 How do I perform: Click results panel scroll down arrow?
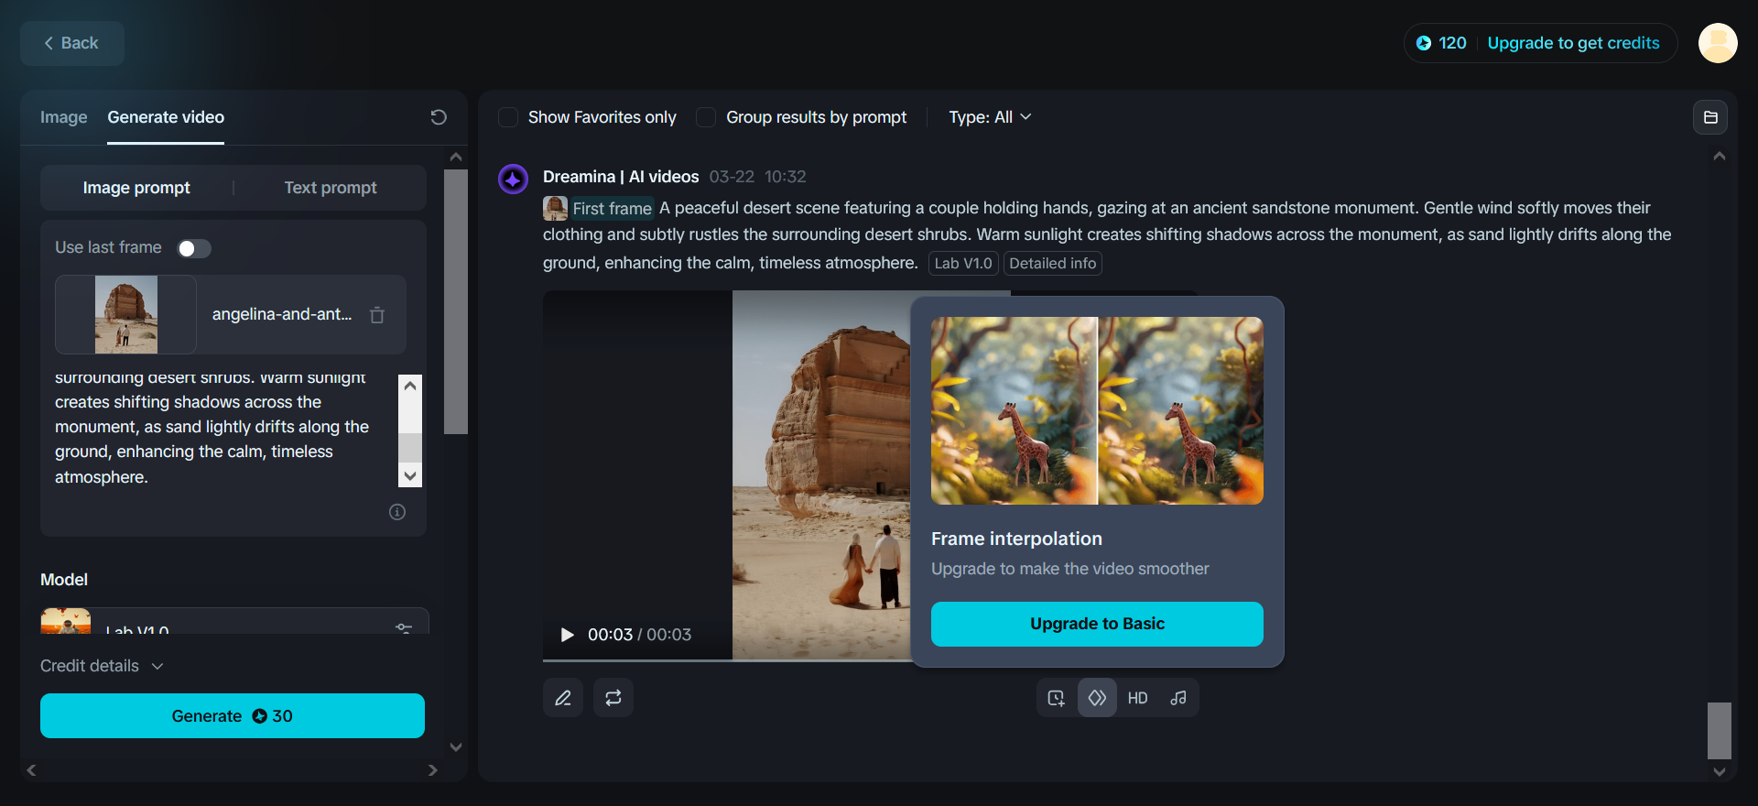click(1720, 772)
